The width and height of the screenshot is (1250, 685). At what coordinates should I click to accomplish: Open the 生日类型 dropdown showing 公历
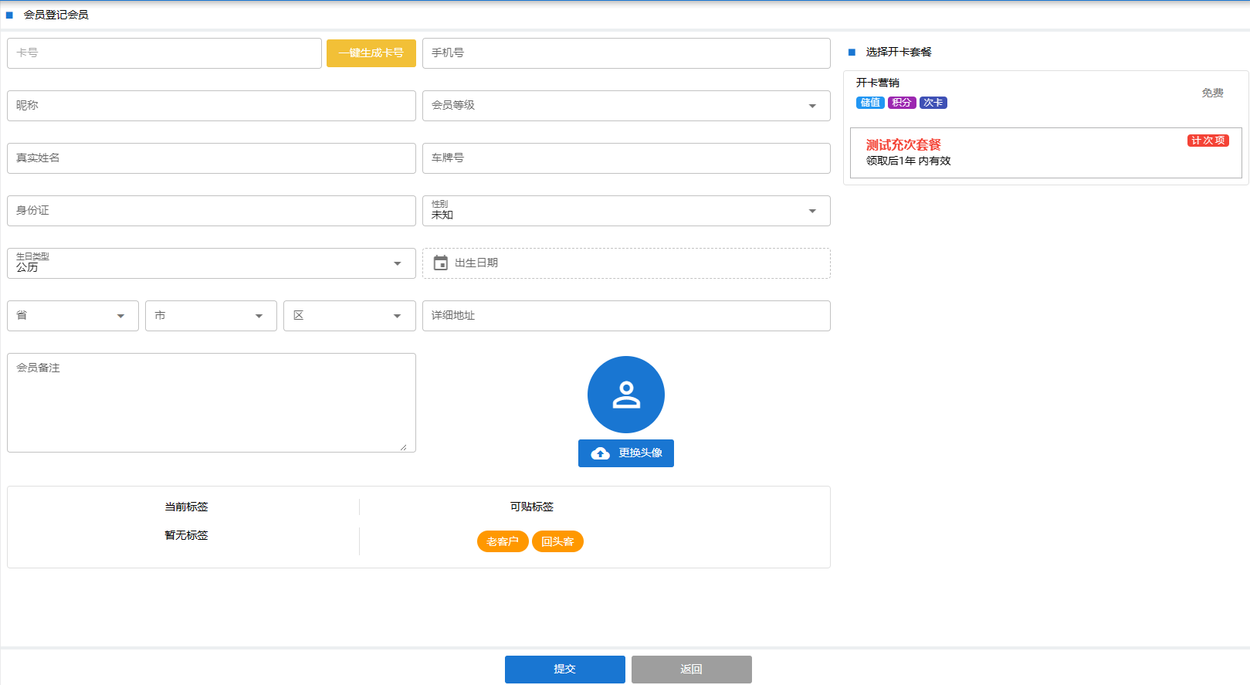212,263
